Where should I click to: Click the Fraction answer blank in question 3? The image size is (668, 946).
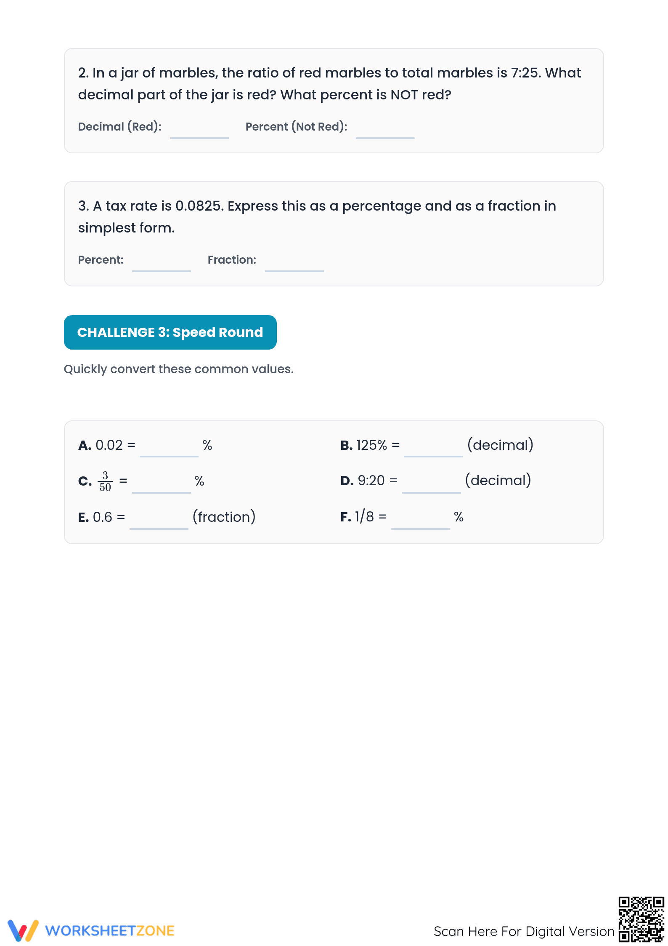click(294, 263)
